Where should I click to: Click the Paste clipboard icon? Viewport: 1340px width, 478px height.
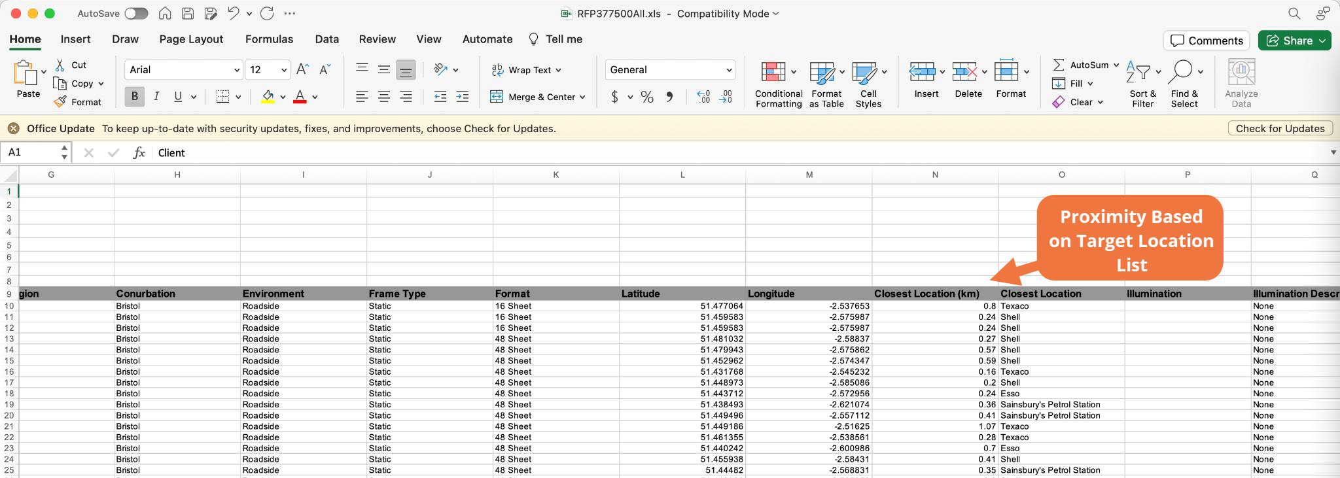pos(25,73)
